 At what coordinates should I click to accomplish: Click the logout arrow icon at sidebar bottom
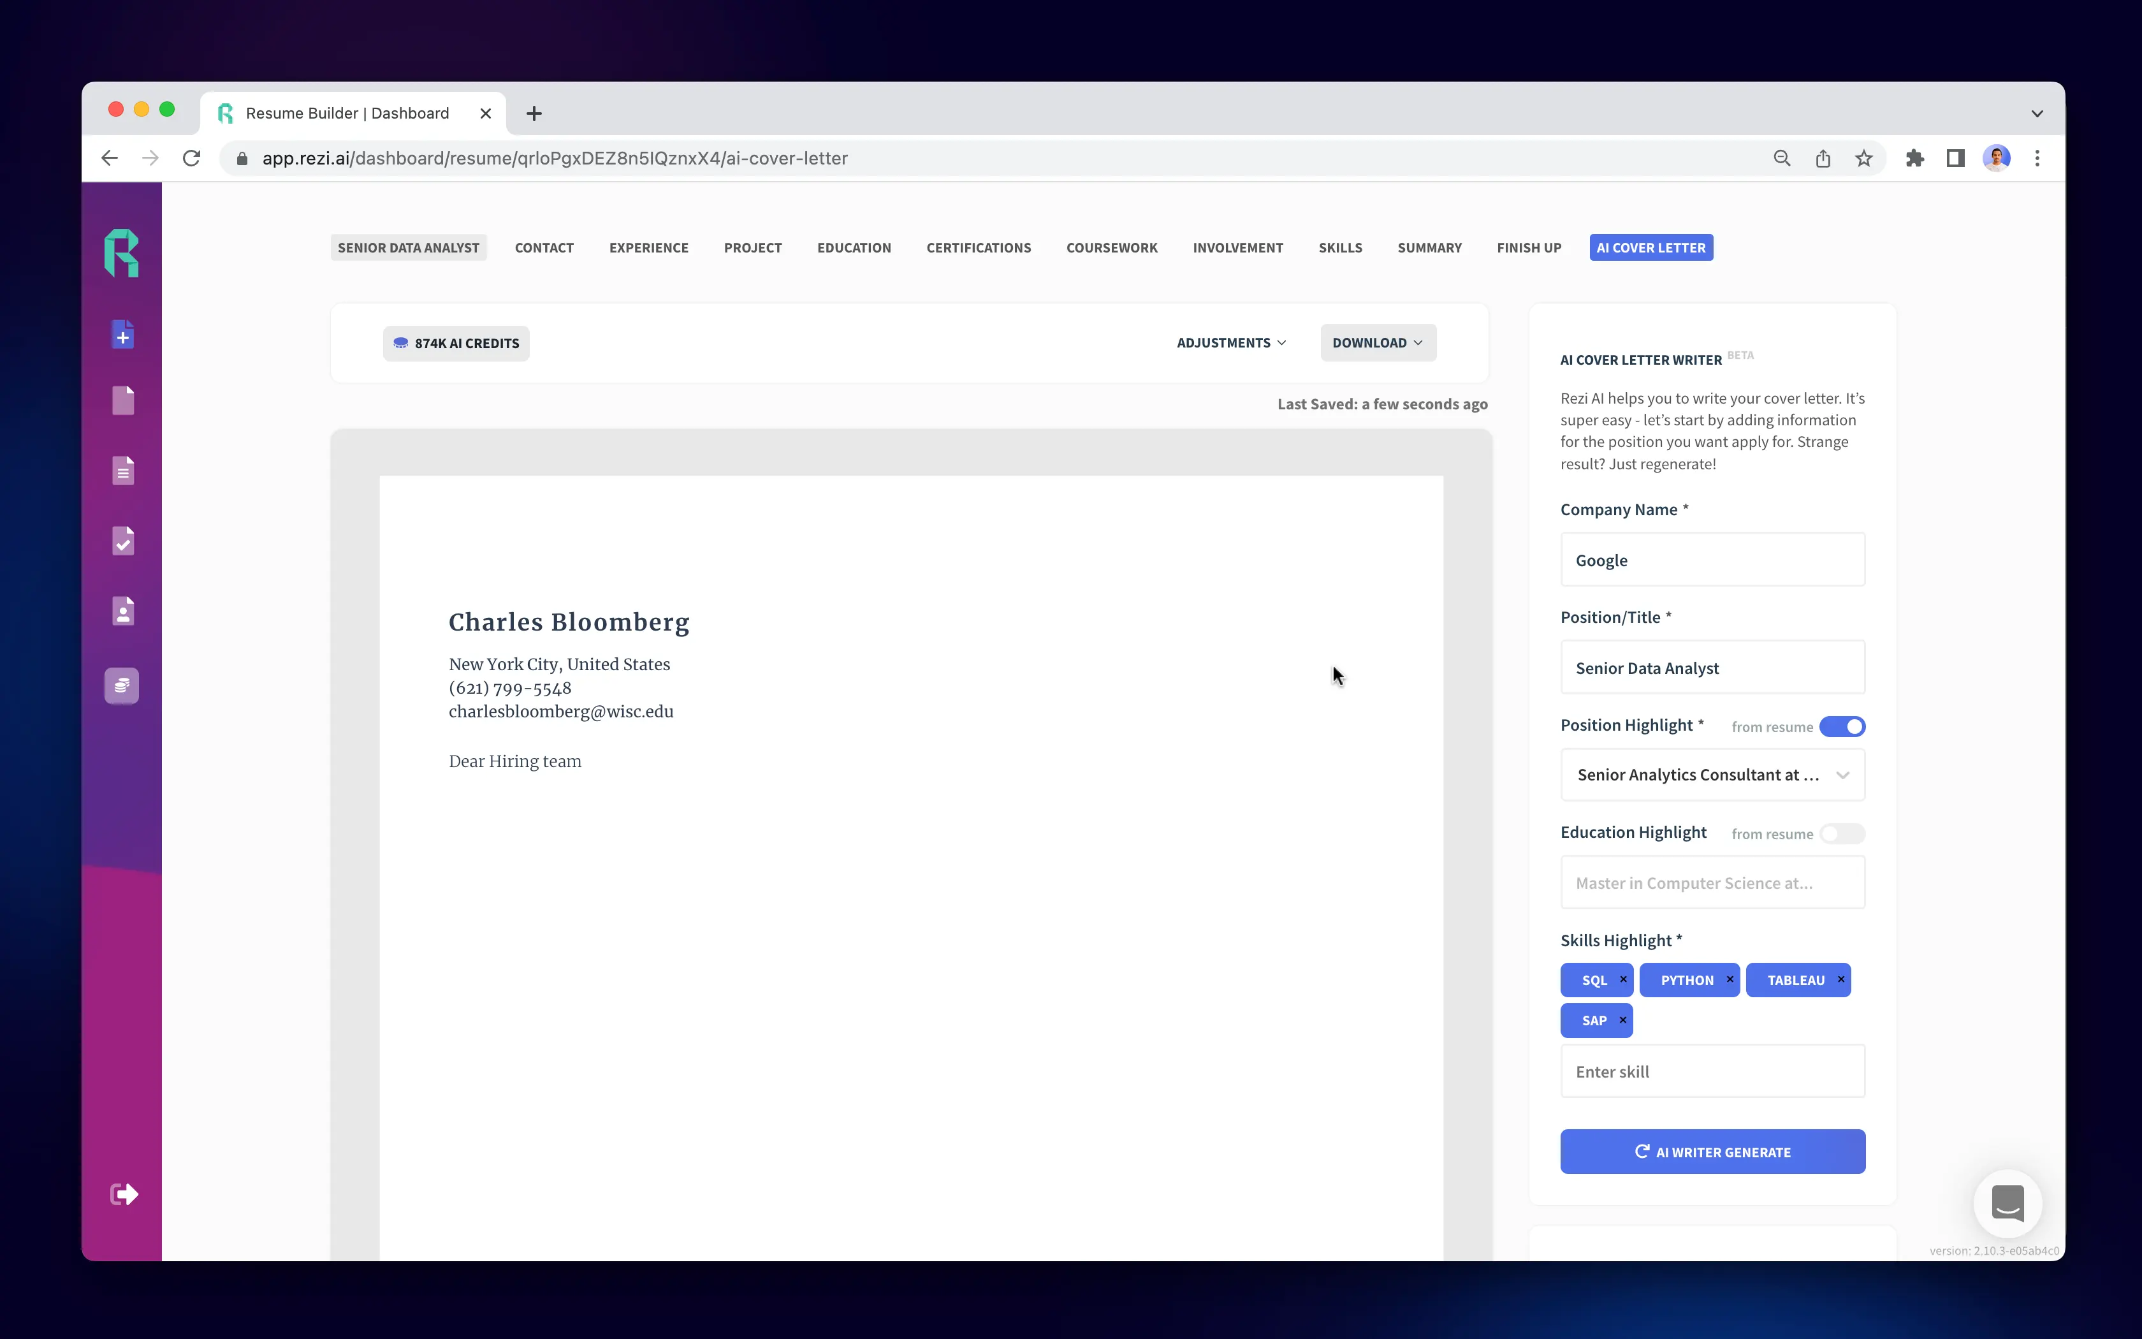click(124, 1195)
